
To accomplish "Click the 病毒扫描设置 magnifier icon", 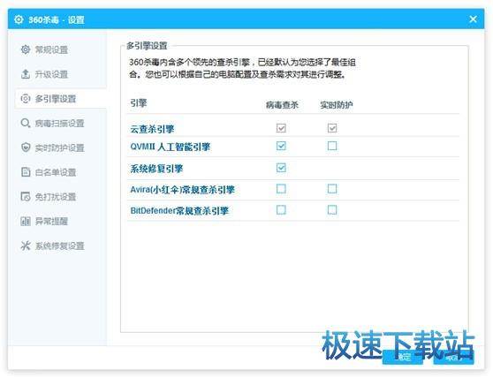I will click(x=26, y=123).
